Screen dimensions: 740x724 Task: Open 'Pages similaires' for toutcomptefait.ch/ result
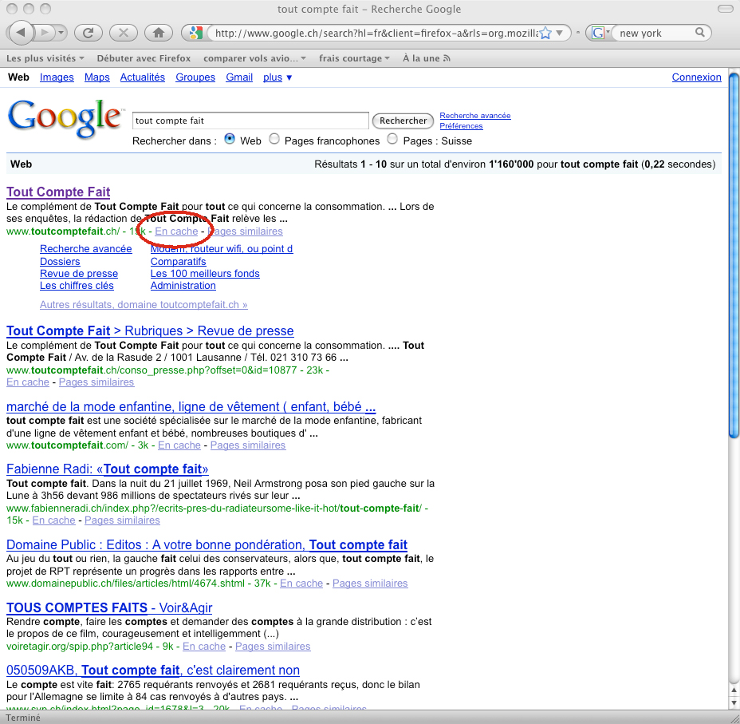(246, 231)
